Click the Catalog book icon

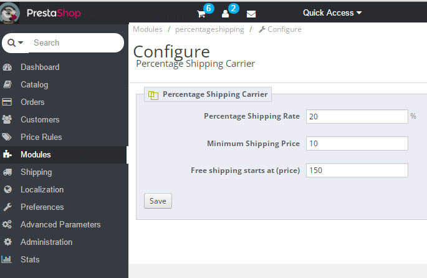click(7, 84)
